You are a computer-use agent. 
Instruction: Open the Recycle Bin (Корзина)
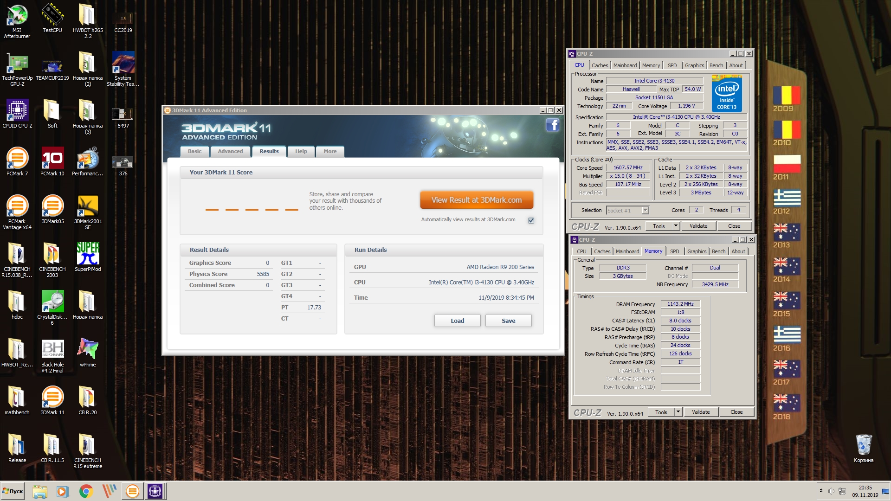(x=864, y=449)
